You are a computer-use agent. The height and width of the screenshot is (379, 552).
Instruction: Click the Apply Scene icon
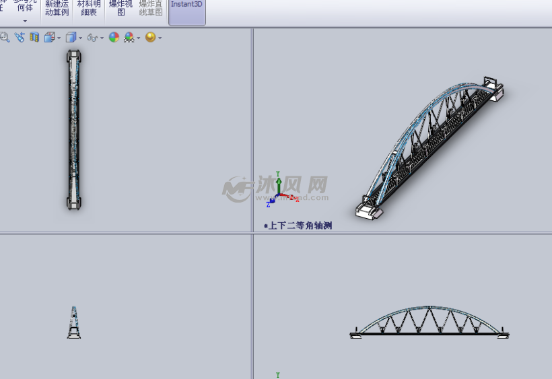(x=129, y=37)
